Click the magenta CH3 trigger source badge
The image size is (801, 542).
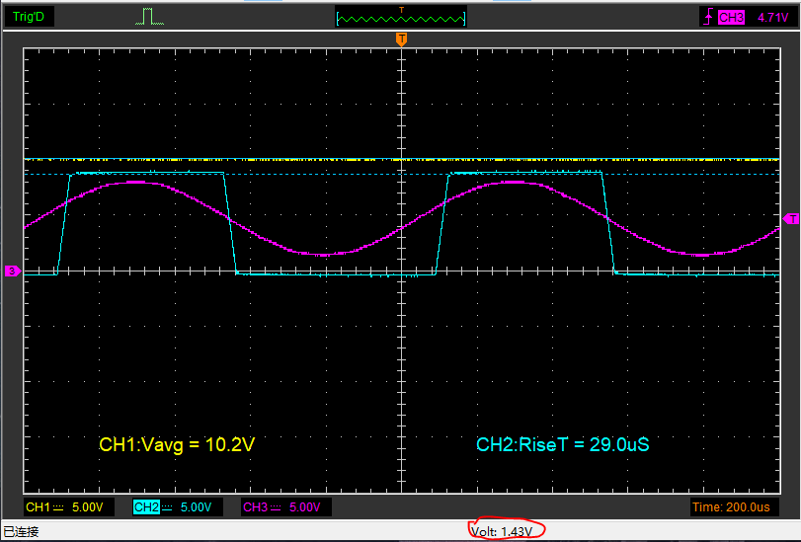coord(731,17)
